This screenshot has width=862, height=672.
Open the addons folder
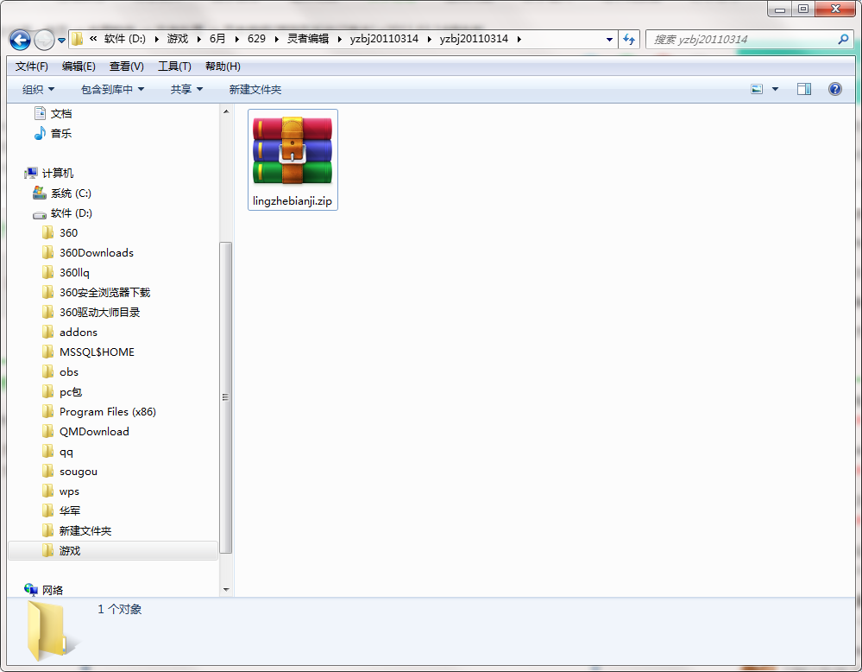[x=70, y=332]
